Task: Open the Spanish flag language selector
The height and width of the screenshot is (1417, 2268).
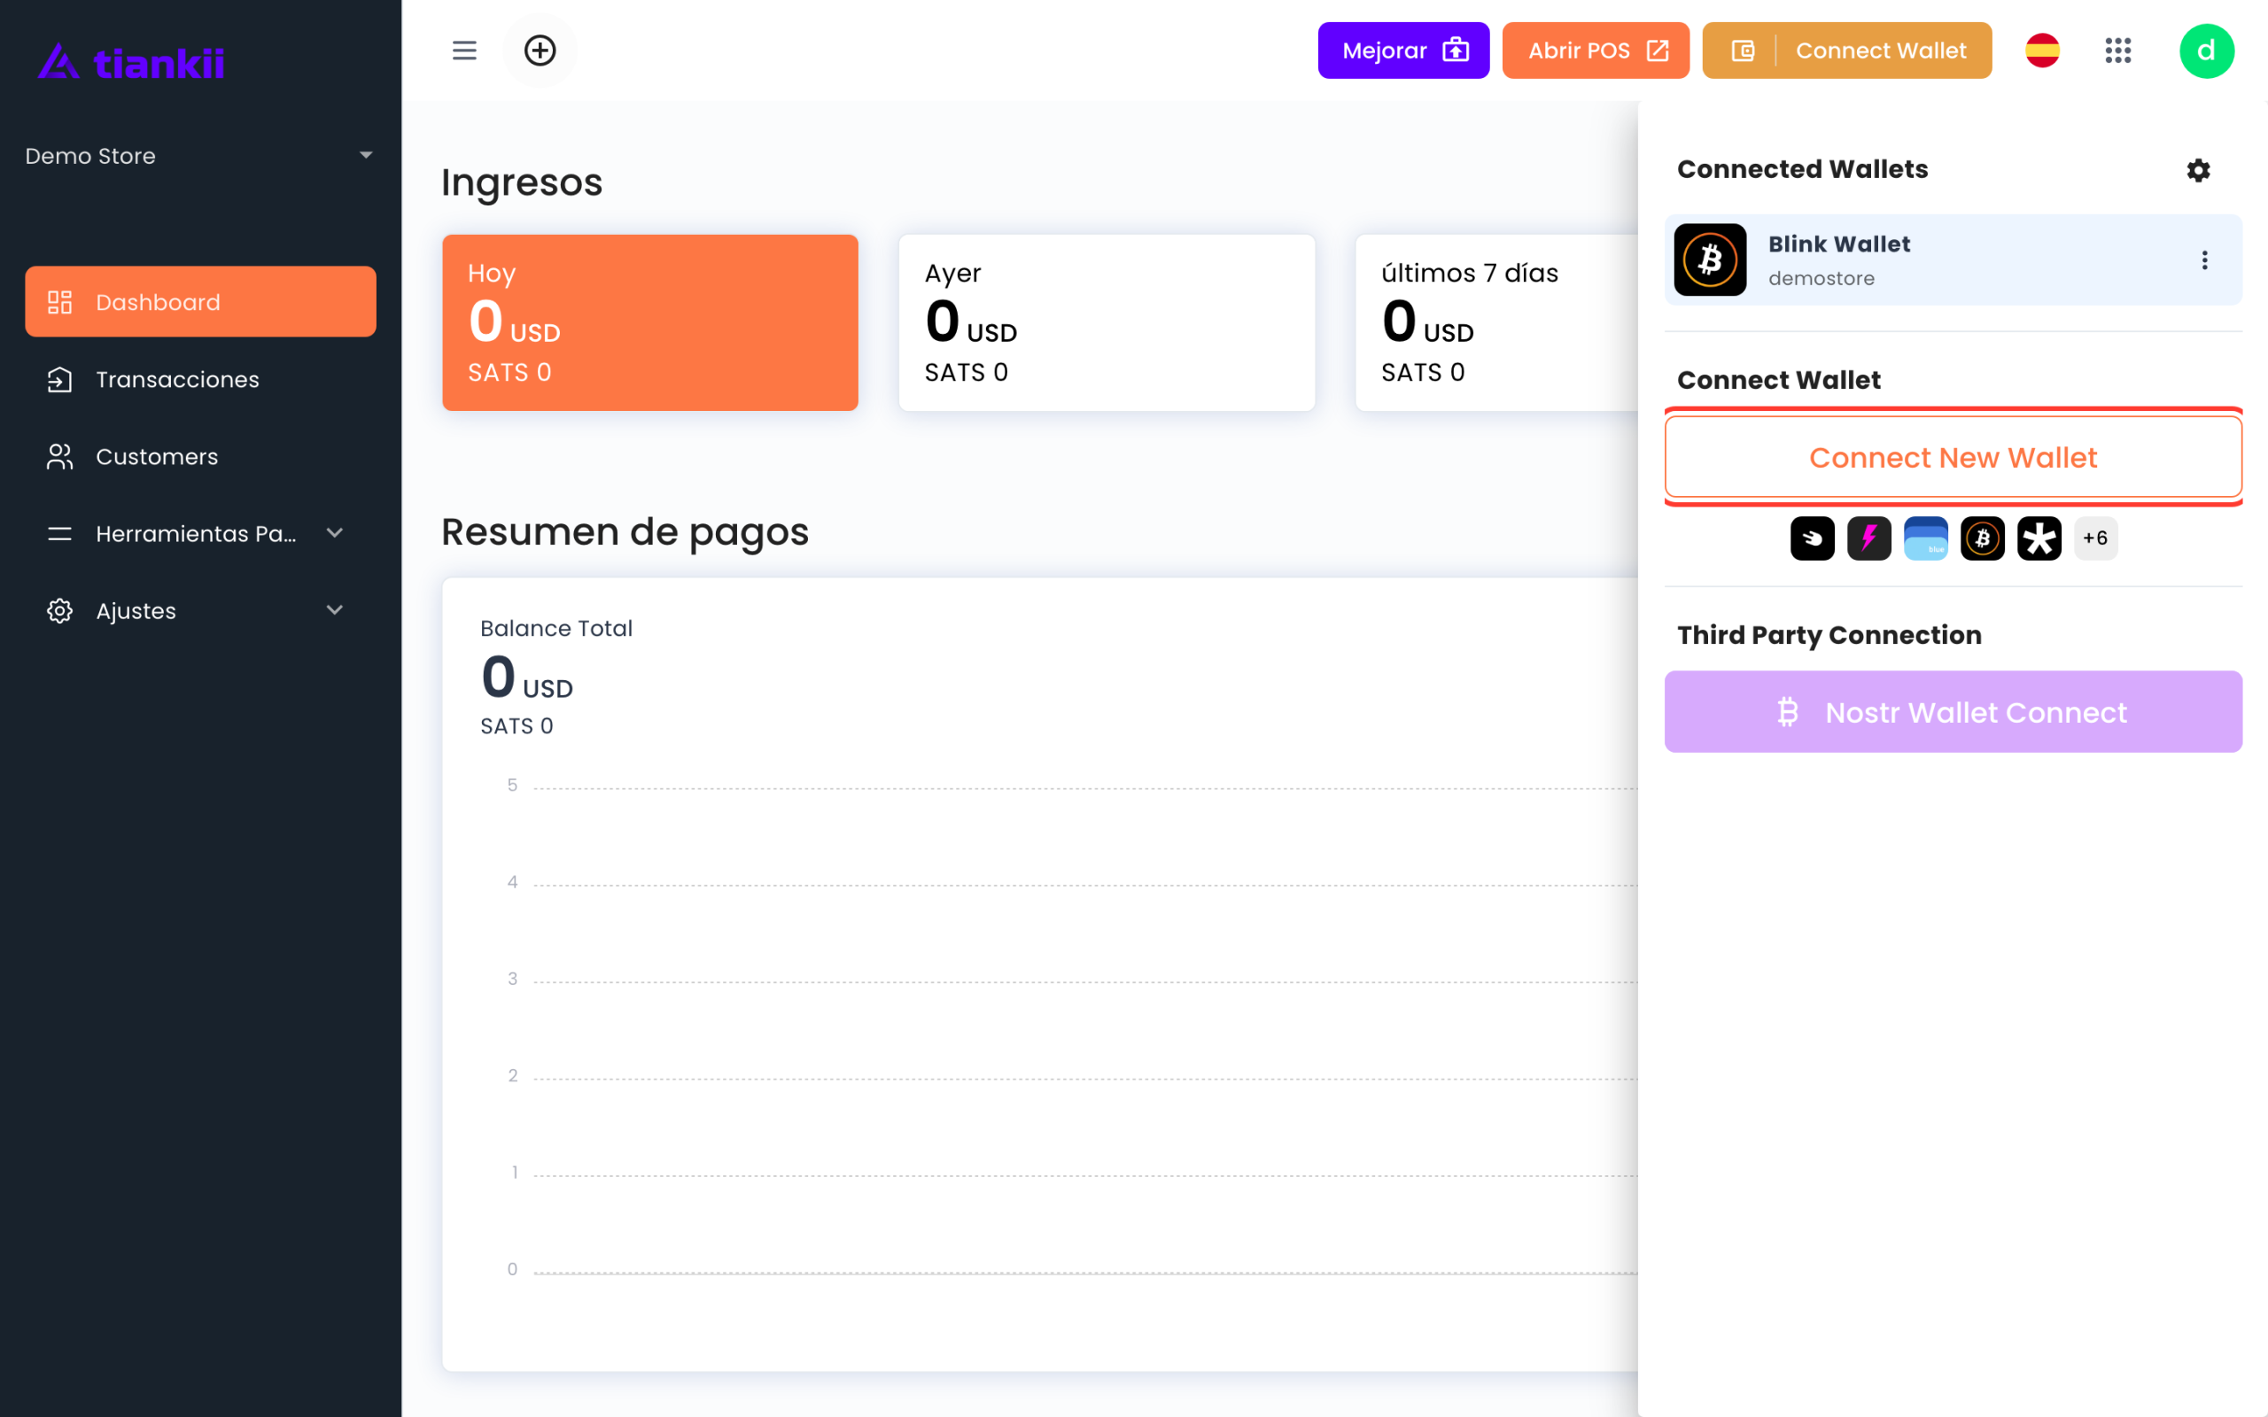Action: click(2042, 50)
